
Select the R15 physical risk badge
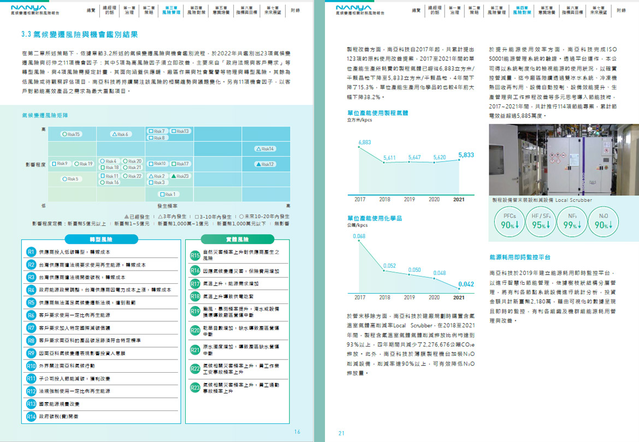(195, 255)
